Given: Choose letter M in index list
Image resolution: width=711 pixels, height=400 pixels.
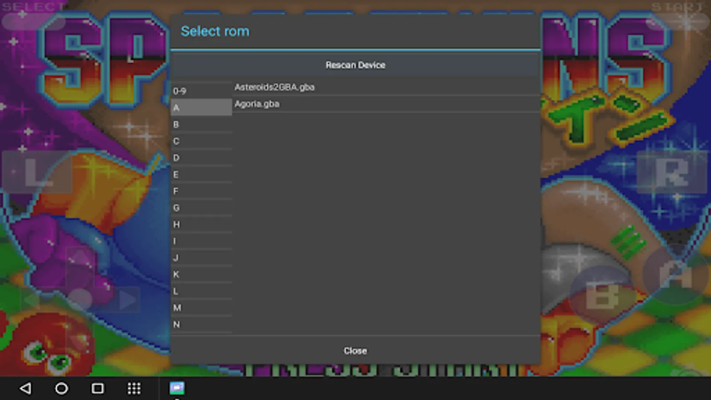Looking at the screenshot, I should tap(201, 308).
